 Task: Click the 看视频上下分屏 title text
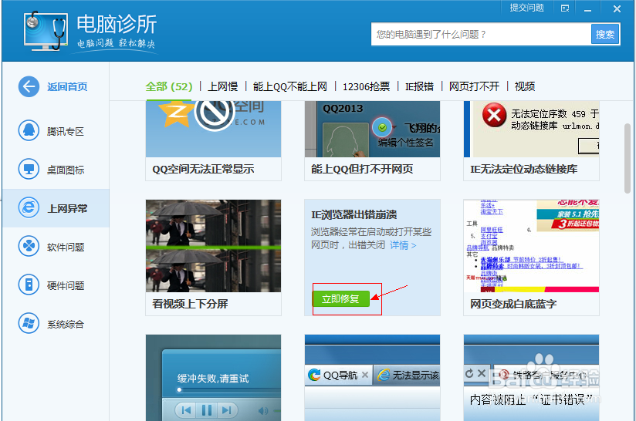(x=190, y=304)
